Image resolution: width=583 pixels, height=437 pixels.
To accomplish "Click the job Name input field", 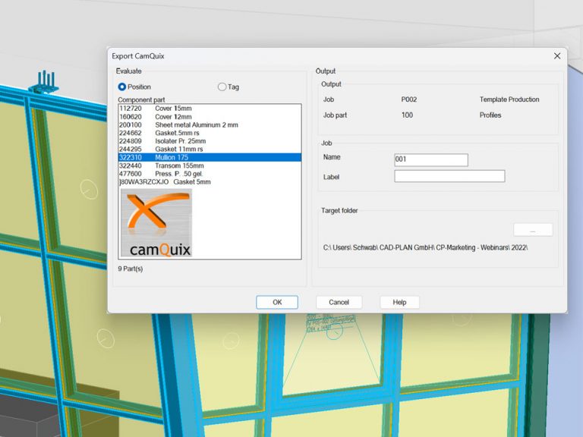I will pos(430,159).
